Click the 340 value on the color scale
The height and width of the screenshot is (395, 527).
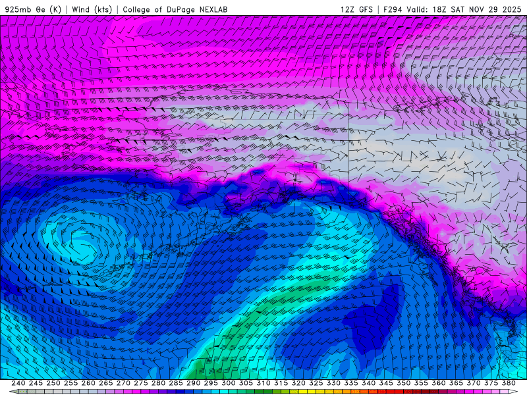pos(368,383)
